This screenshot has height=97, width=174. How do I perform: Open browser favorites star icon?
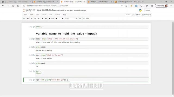[x=147, y=6]
